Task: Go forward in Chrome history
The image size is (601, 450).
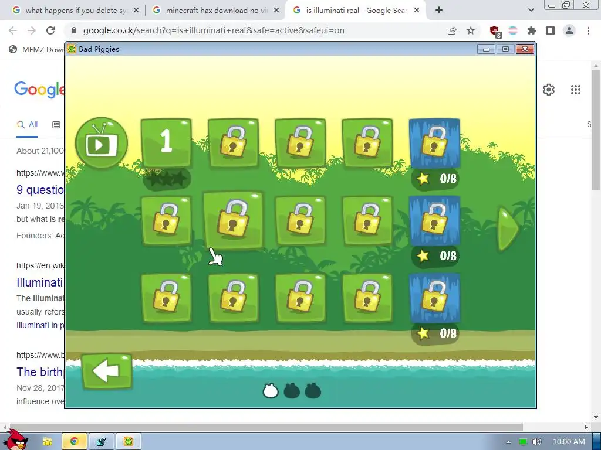Action: pyautogui.click(x=32, y=30)
